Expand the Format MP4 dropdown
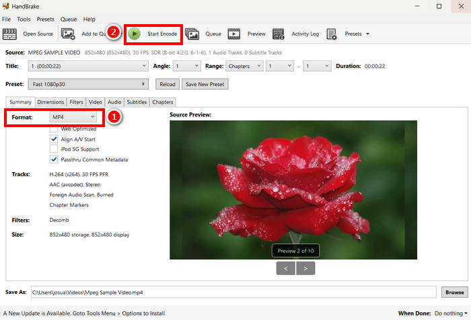 [74, 118]
